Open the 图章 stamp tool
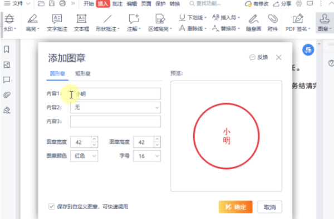This screenshot has width=334, height=219. 325,23
